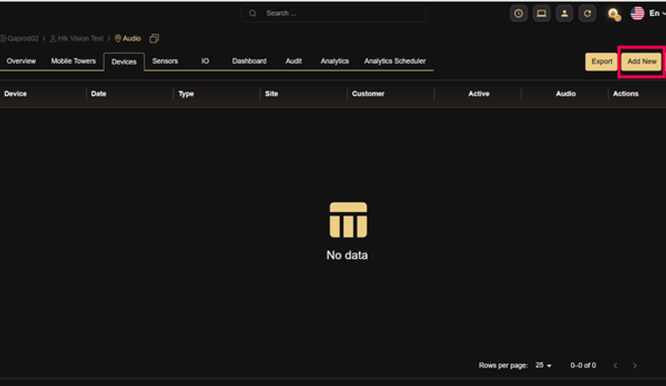Click the 0–0 of 0 pagination text
This screenshot has width=666, height=386.
point(584,365)
